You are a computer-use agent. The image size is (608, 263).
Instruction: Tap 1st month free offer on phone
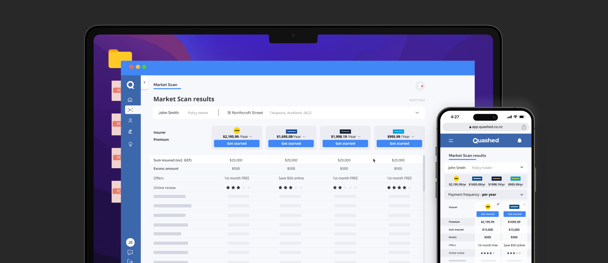click(x=488, y=245)
